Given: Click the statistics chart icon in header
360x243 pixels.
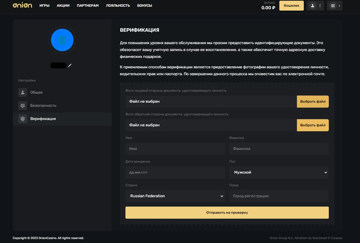Looking at the screenshot, I should 333,6.
